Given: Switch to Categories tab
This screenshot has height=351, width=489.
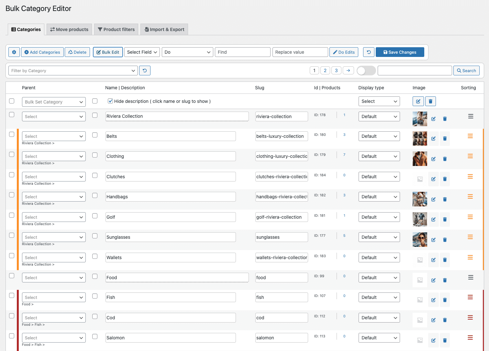Looking at the screenshot, I should tap(26, 29).
